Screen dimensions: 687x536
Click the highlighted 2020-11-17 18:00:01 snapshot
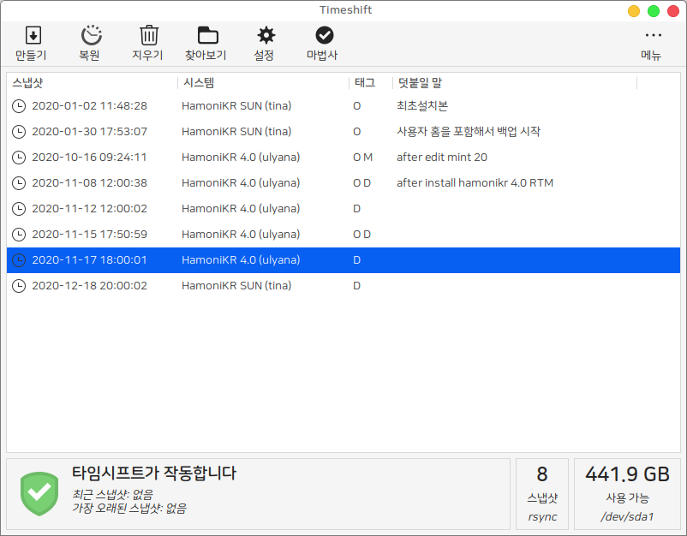(x=89, y=260)
